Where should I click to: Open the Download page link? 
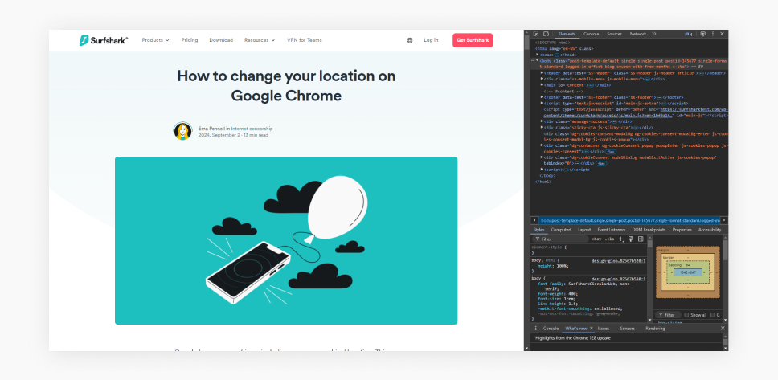(x=221, y=40)
